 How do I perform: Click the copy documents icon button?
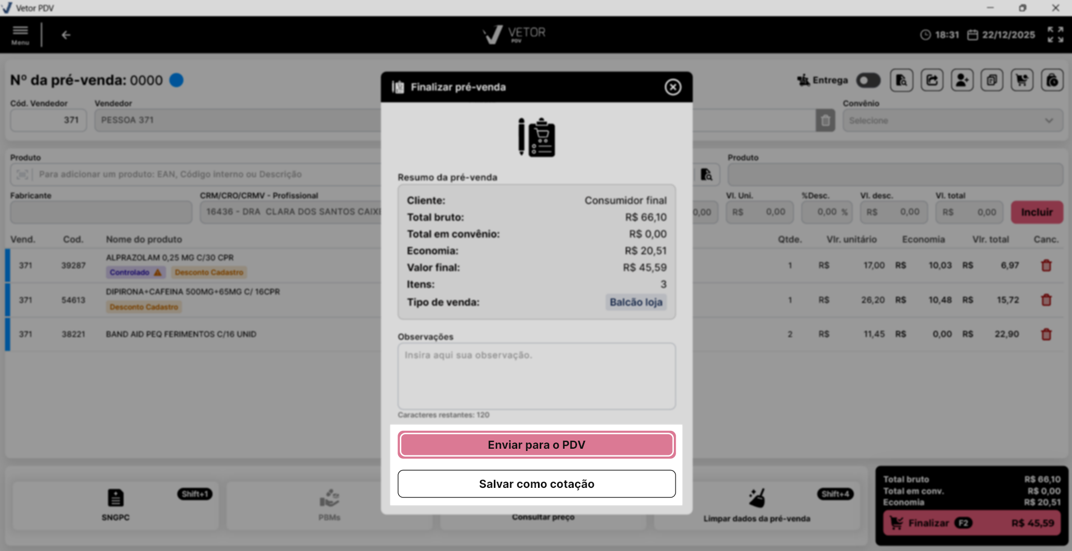pos(992,80)
